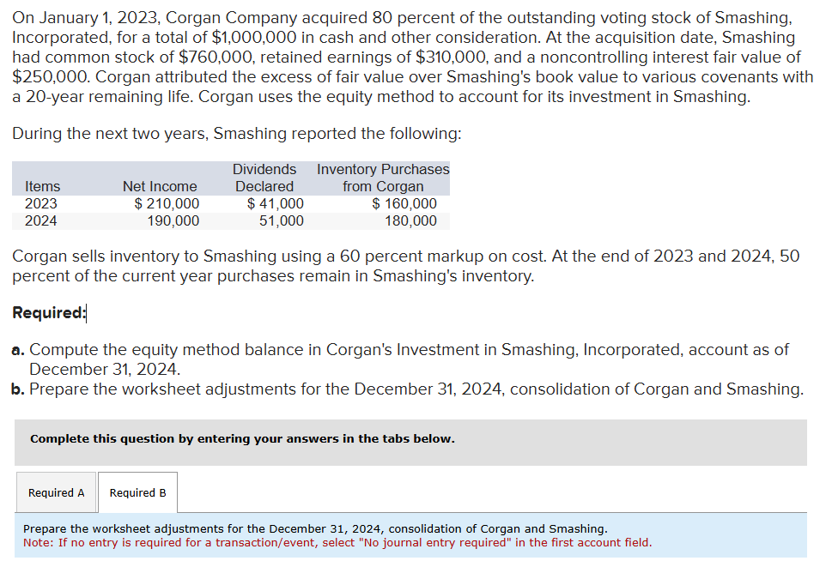Viewport: 832px width, 561px height.
Task: Click the 2023 row label in the table
Action: (x=42, y=203)
